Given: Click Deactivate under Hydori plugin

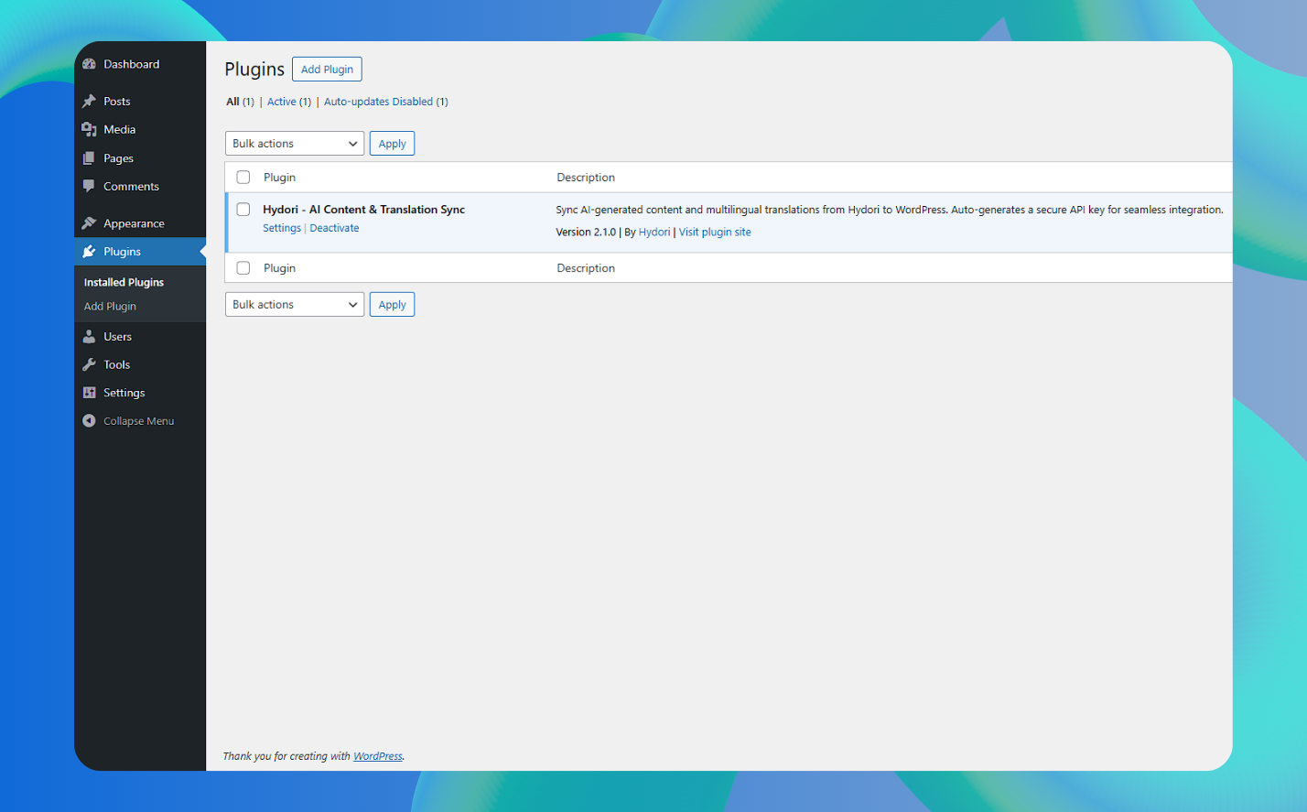Looking at the screenshot, I should pos(334,228).
